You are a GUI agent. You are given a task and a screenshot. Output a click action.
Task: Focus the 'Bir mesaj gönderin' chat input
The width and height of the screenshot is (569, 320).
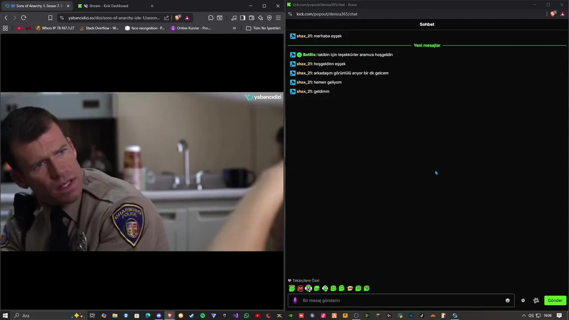point(400,300)
